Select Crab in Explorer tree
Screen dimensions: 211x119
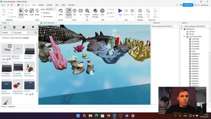point(194,51)
